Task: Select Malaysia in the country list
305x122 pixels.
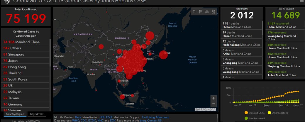Action: pos(26,92)
